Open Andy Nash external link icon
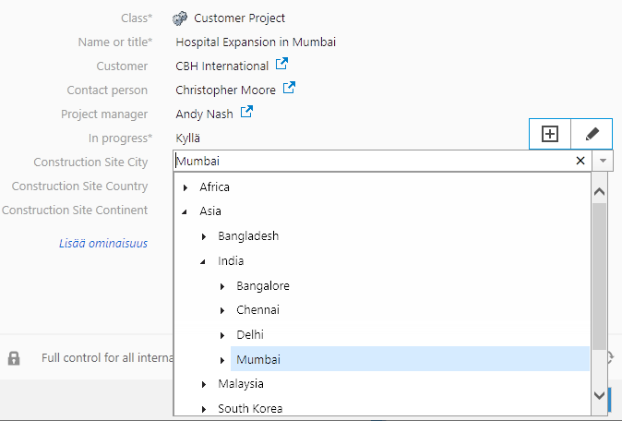 (246, 114)
